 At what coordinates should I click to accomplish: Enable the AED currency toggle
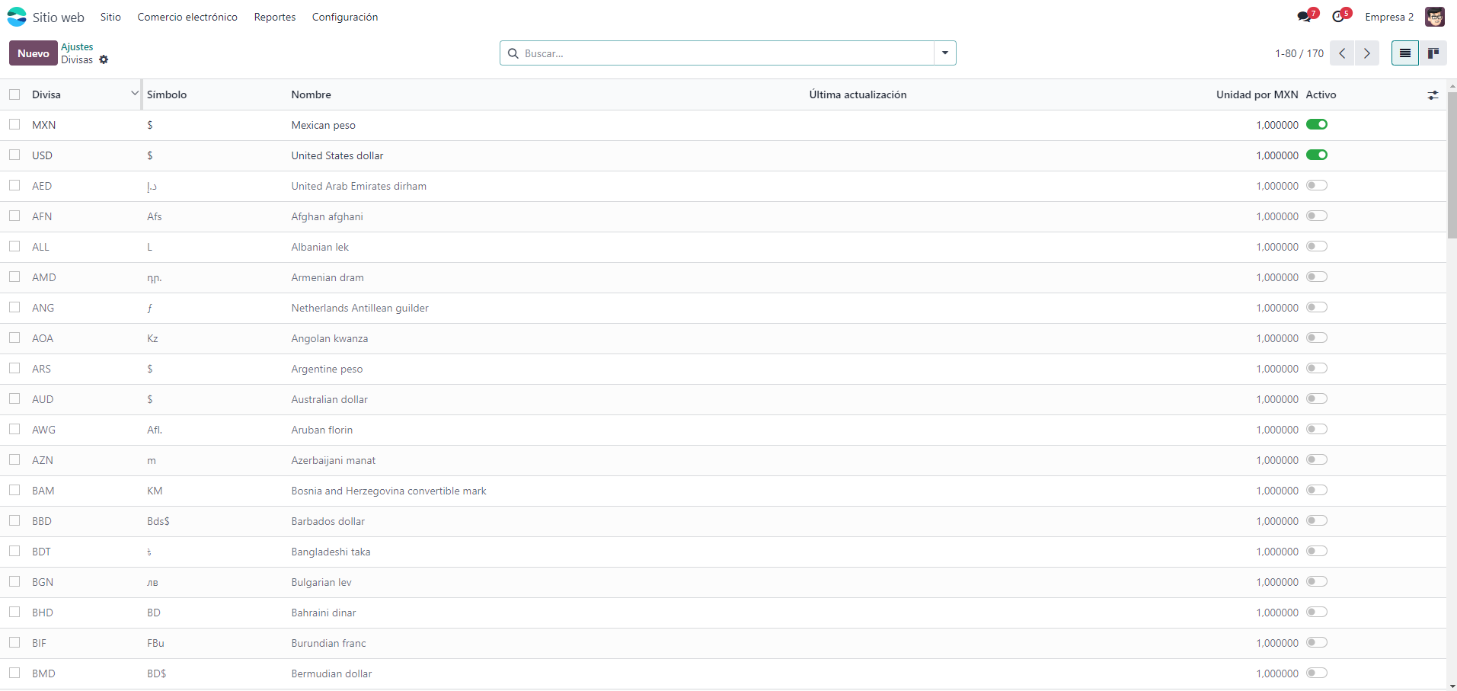[x=1316, y=186]
